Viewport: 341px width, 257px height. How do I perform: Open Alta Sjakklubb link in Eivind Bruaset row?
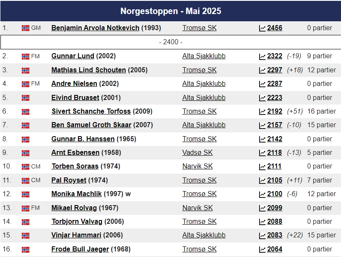[x=204, y=98]
